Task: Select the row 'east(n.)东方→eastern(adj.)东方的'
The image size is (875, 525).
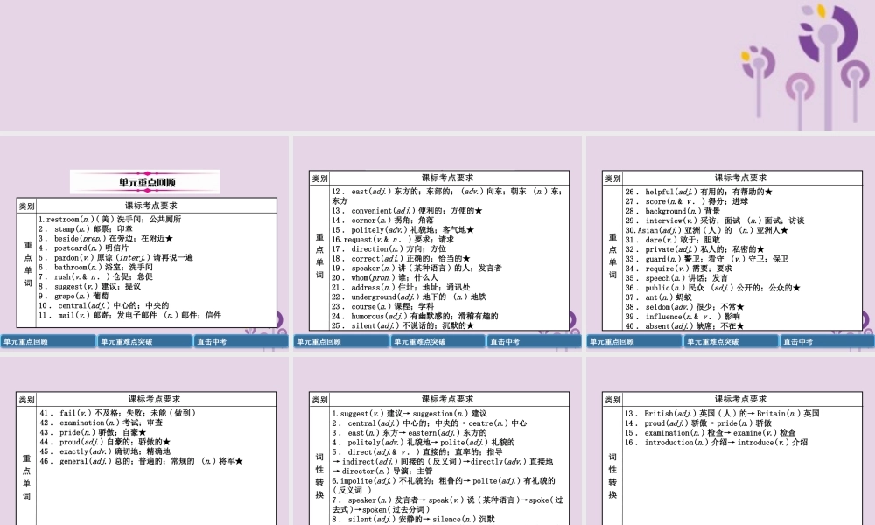Action: (x=409, y=433)
